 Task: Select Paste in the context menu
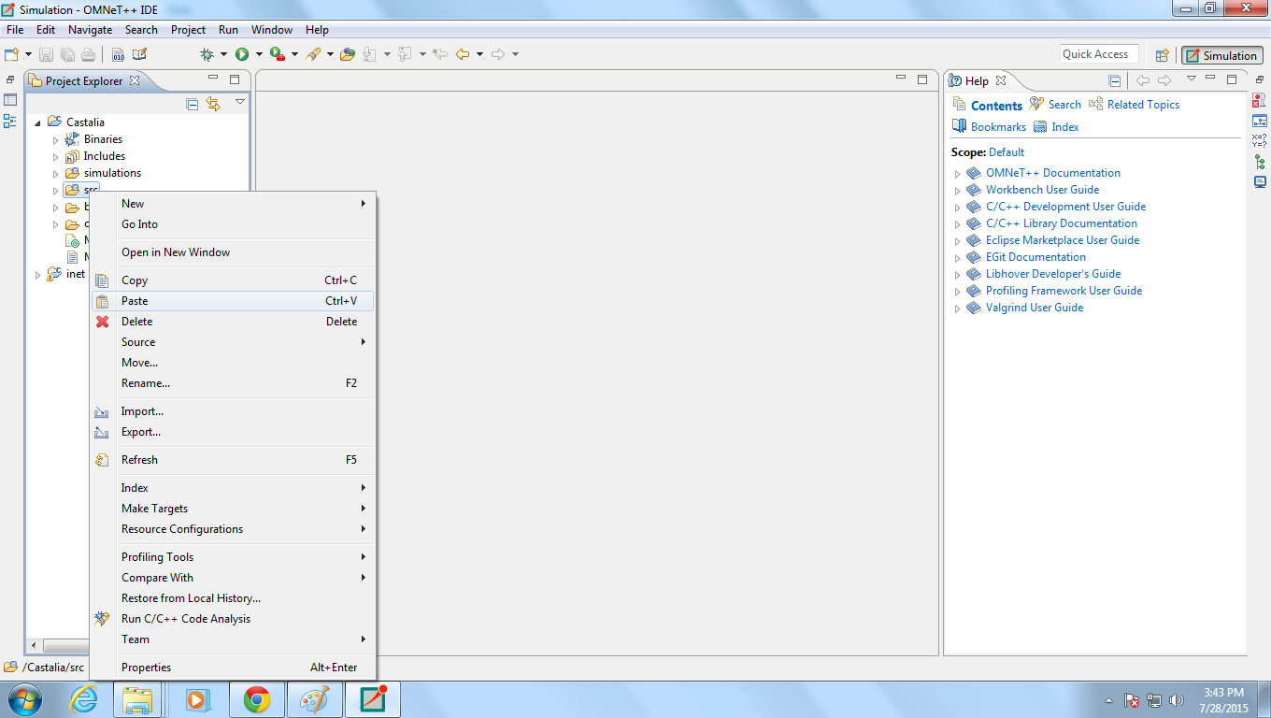(x=233, y=301)
